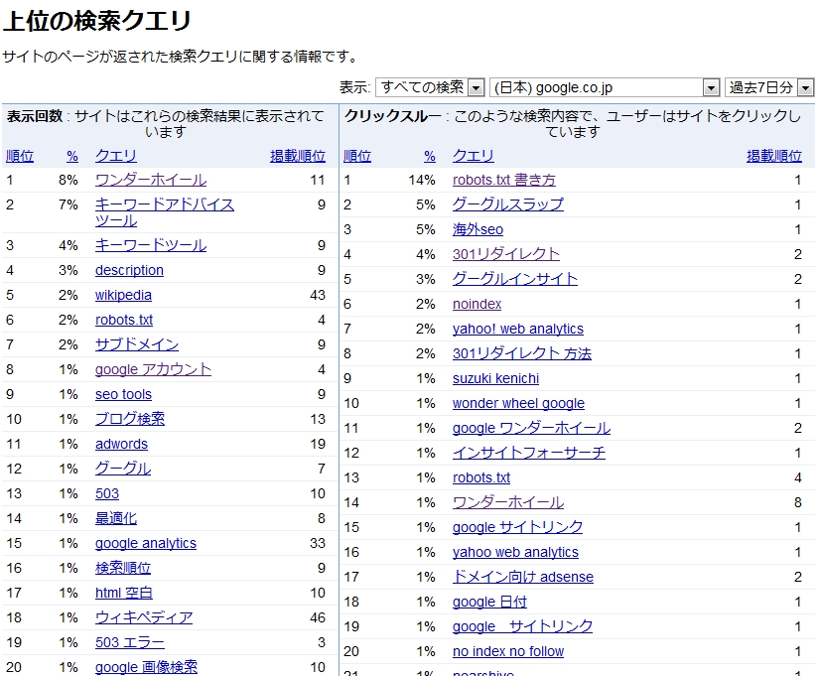Select position value 46 for ウィキペディア

tap(318, 617)
